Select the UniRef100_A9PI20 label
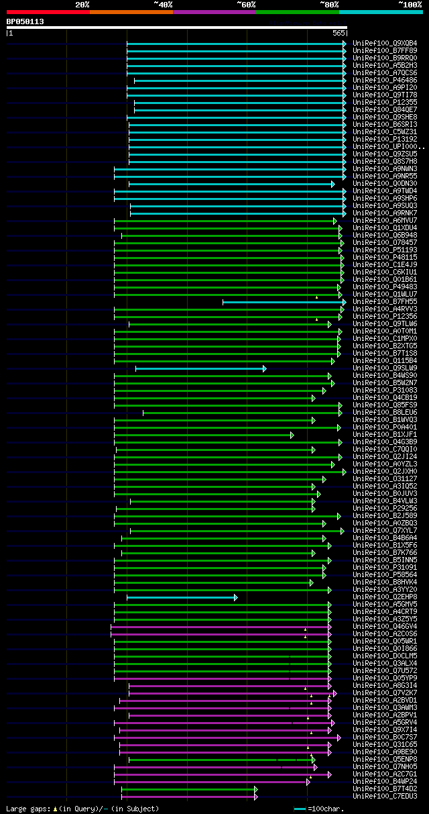 tap(385, 88)
